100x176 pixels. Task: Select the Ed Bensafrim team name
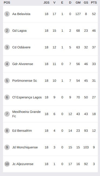coord(22,131)
